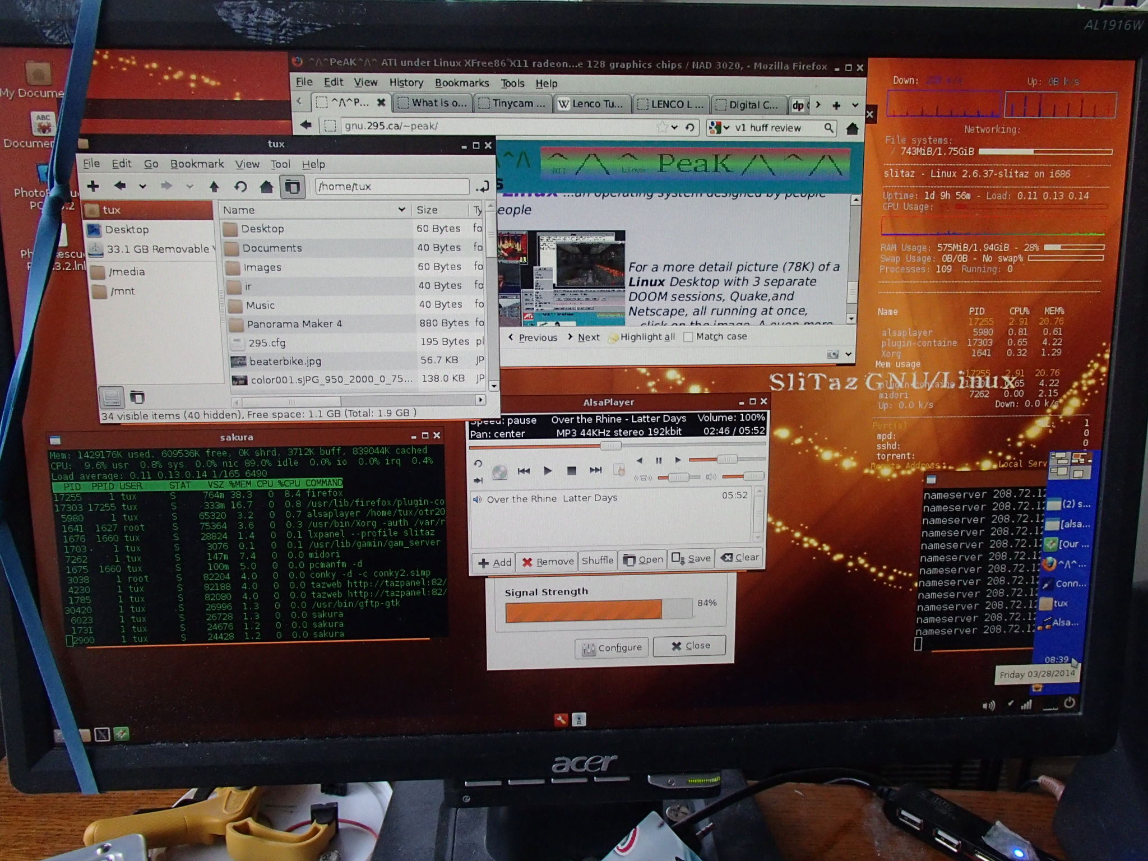
Task: Click Remove button in AlsaPlayer playlist
Action: click(x=548, y=561)
